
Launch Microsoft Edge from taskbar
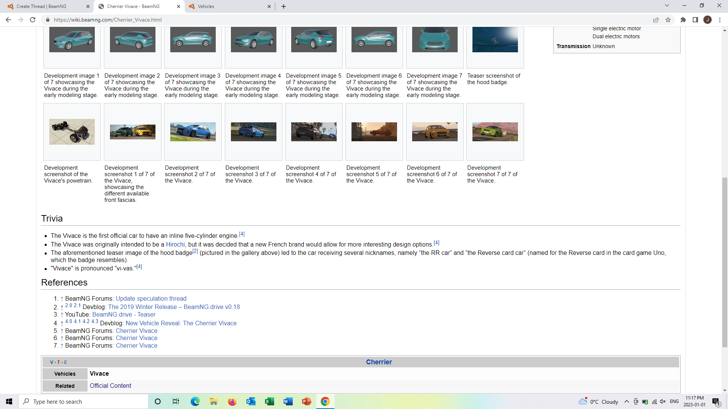point(195,401)
